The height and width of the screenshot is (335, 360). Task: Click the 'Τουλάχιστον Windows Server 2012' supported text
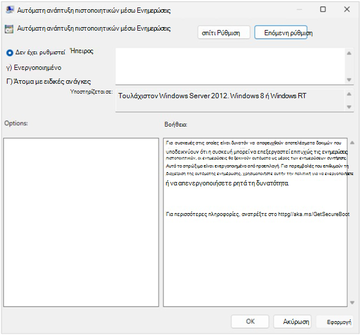click(x=212, y=96)
